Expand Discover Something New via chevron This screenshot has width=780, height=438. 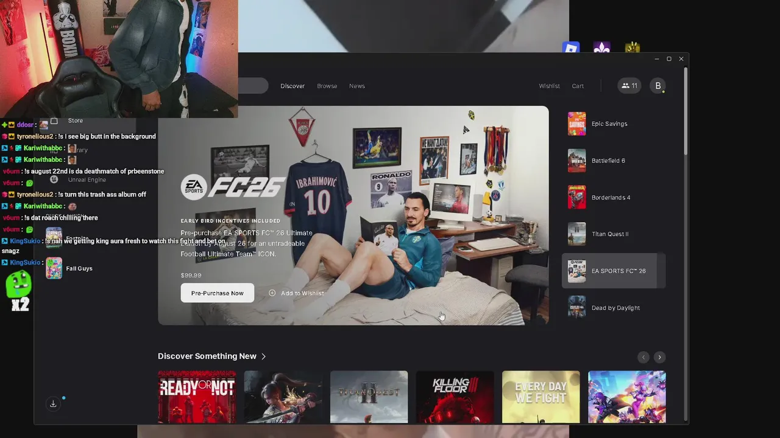point(263,356)
